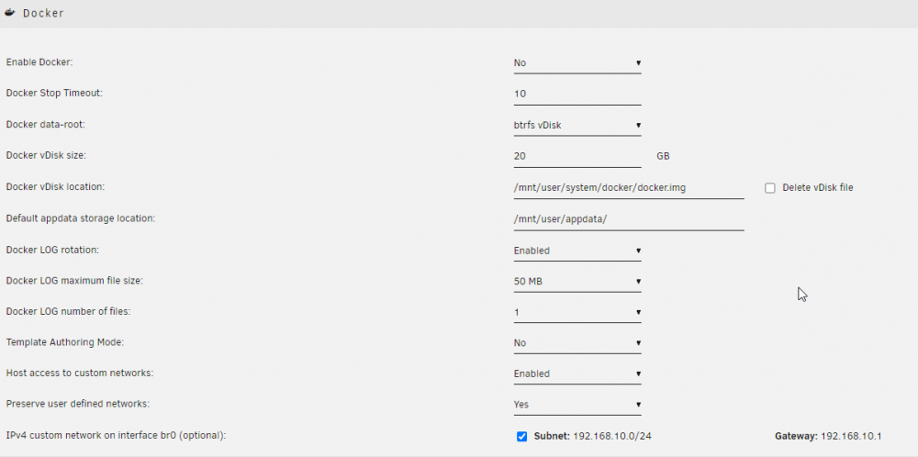The image size is (918, 457).
Task: Click the Docker Stop Timeout field
Action: [x=577, y=94]
